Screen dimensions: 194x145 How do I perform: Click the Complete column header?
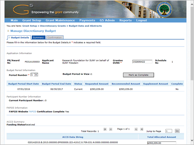click(177, 84)
